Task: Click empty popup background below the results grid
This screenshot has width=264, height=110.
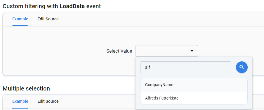Action: [194, 107]
